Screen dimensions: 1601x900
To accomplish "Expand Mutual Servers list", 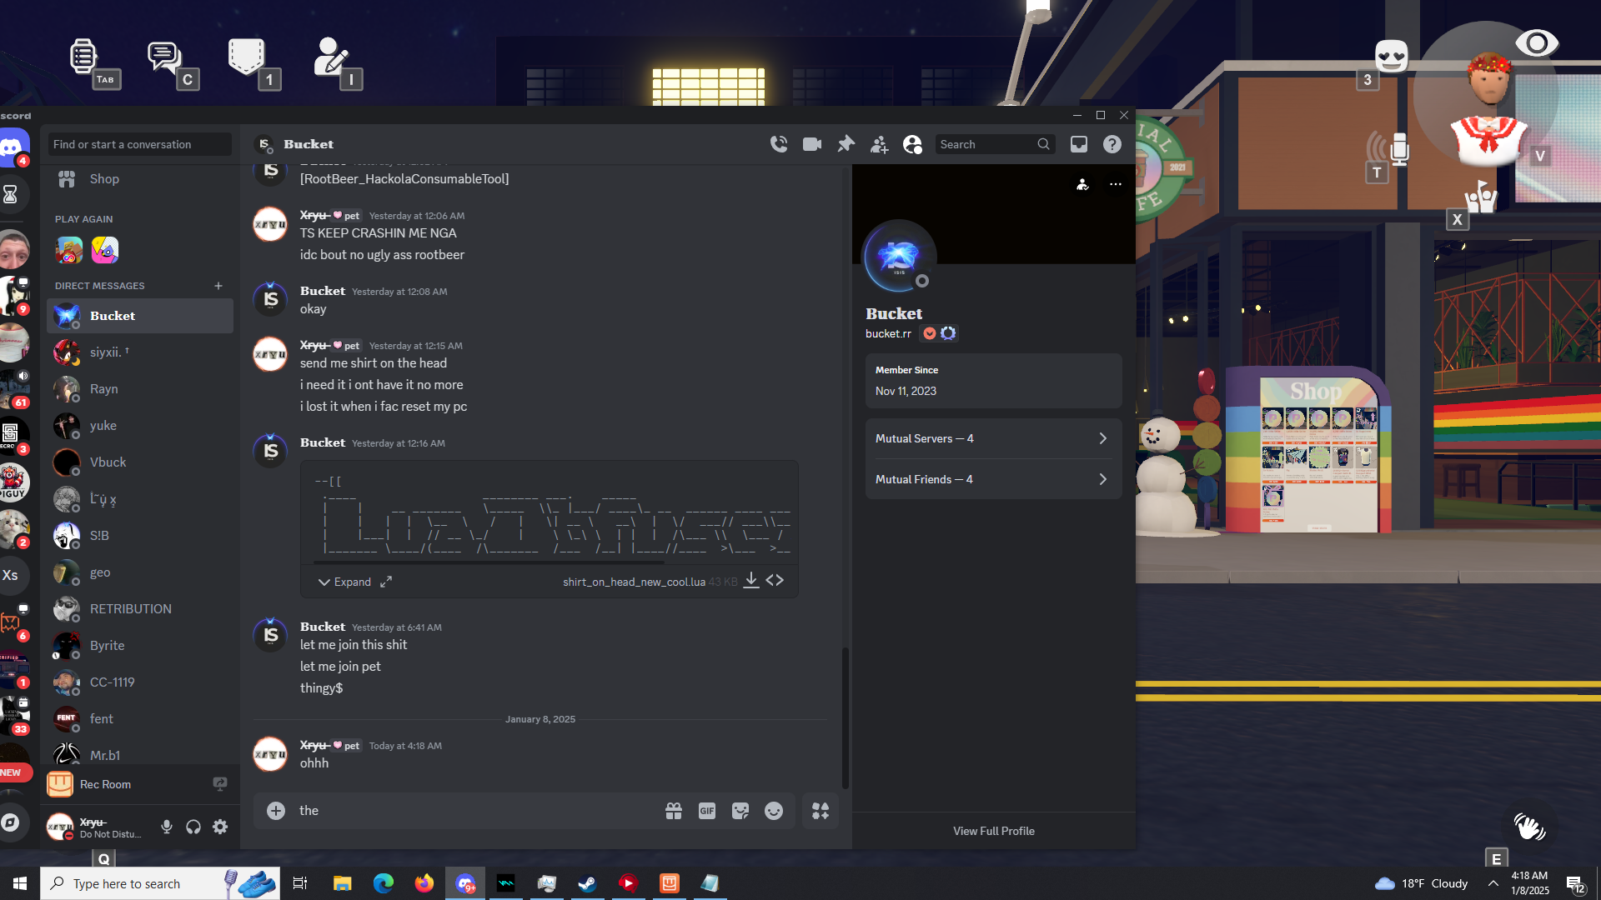I will (992, 438).
